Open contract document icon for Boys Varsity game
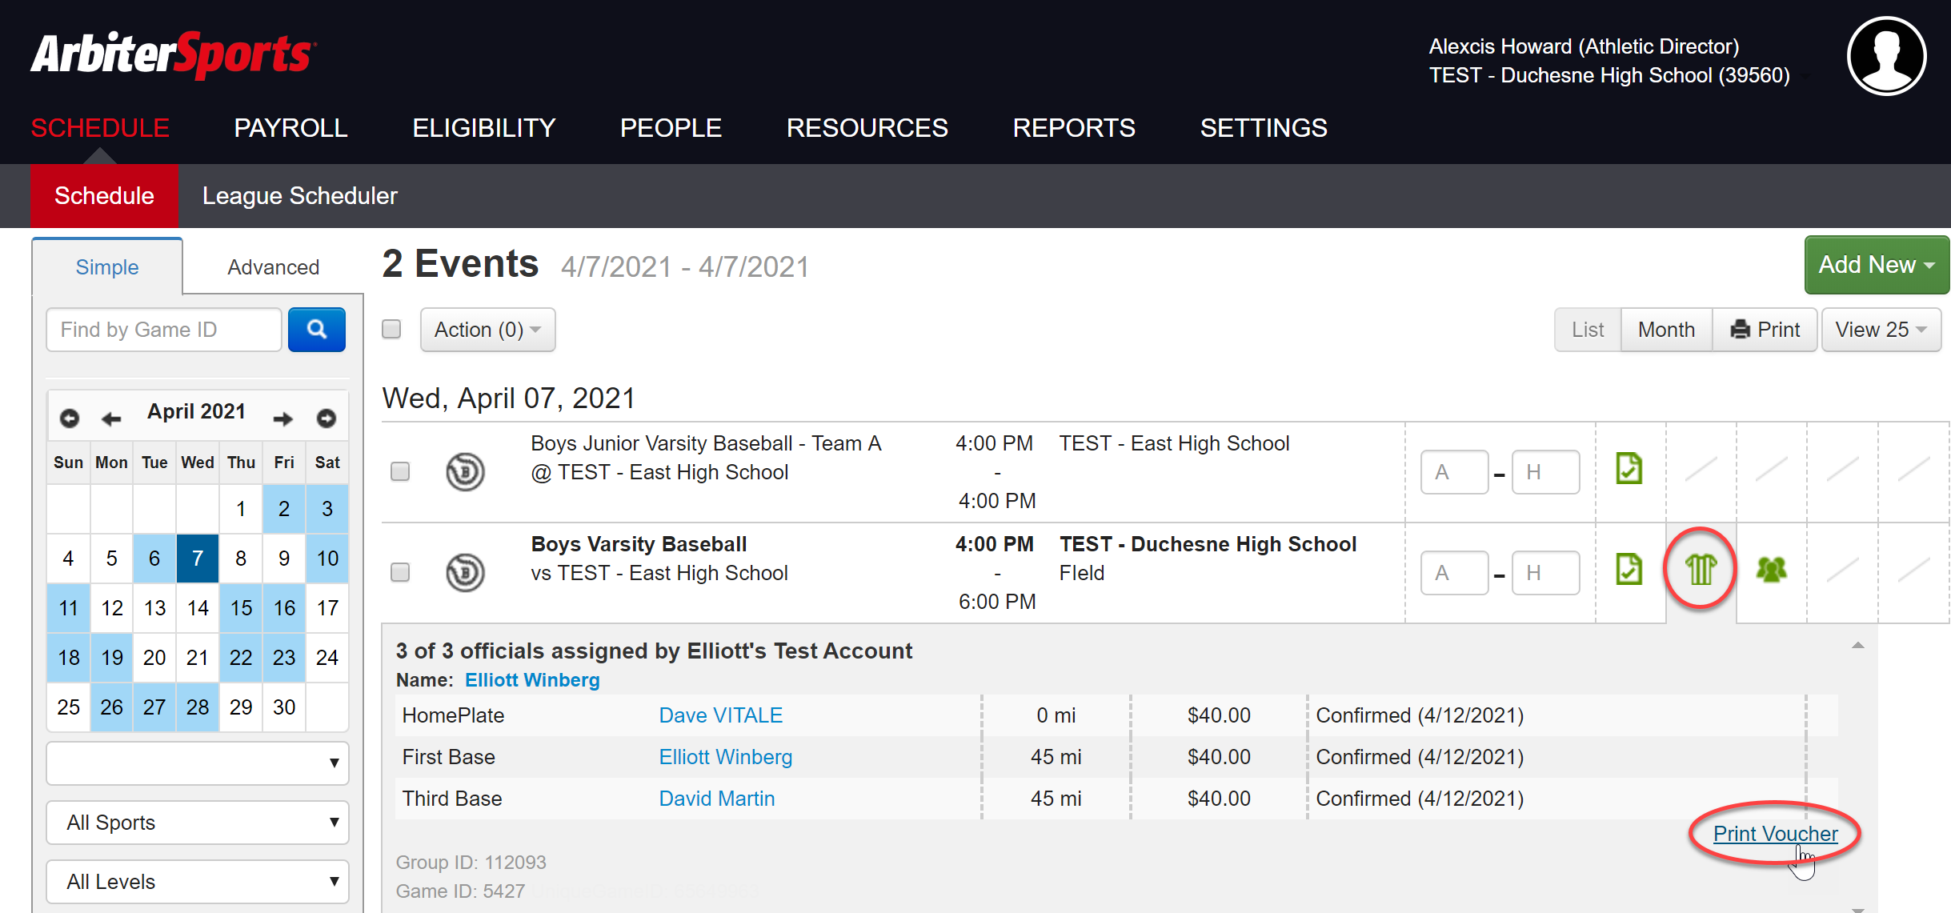The width and height of the screenshot is (1951, 913). point(1629,570)
